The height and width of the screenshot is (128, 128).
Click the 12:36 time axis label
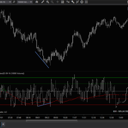click(x=102, y=117)
